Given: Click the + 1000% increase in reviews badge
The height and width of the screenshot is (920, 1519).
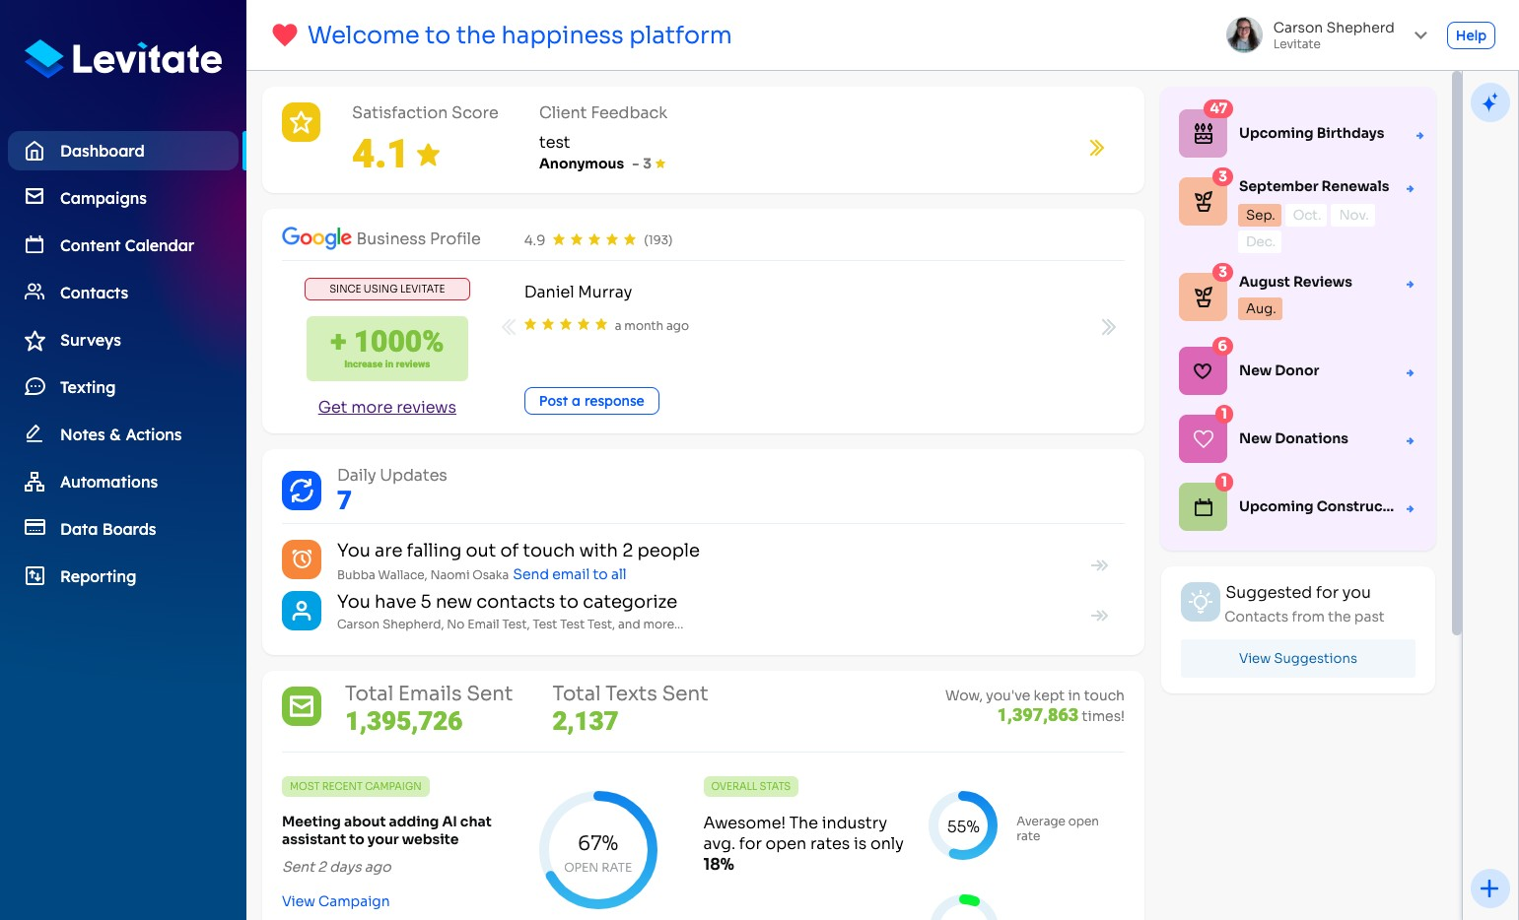Looking at the screenshot, I should tap(387, 349).
